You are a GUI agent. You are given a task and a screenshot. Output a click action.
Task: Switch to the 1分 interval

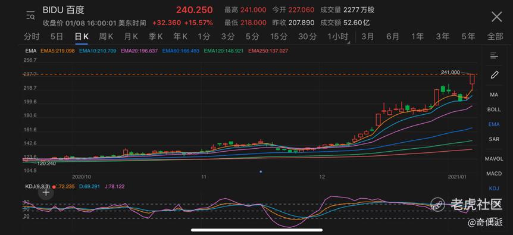point(204,37)
